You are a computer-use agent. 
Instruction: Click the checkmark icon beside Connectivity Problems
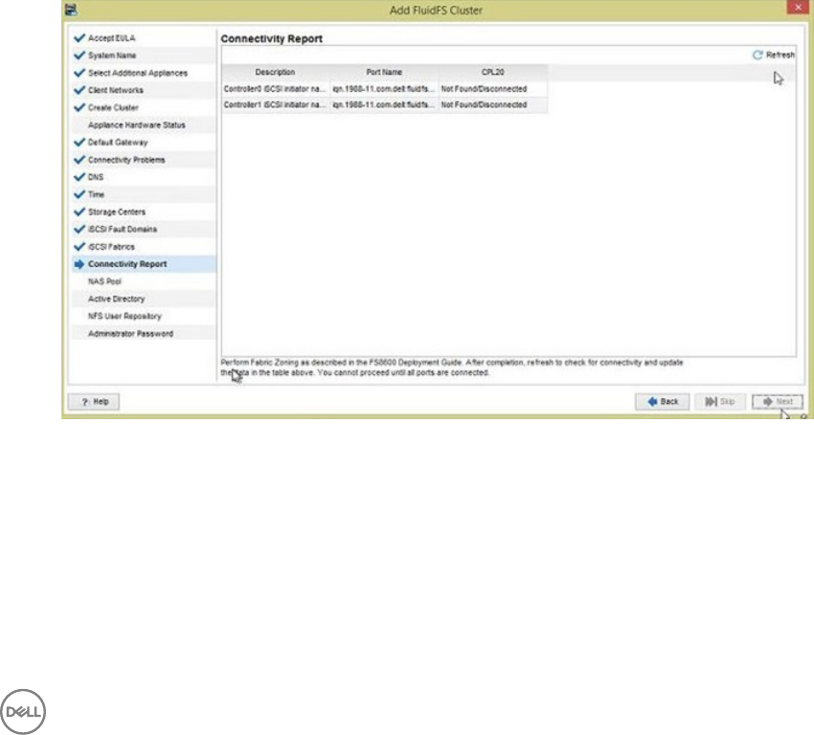pos(79,160)
